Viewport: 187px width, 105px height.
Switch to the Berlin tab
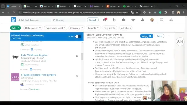(113, 6)
